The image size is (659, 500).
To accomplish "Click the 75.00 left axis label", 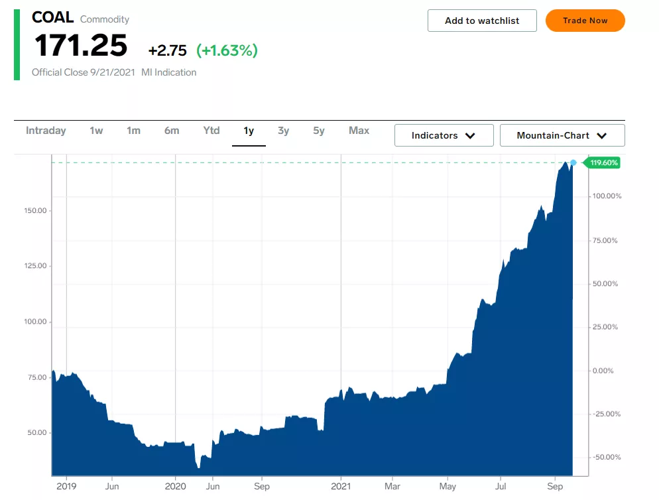I will 37,377.
